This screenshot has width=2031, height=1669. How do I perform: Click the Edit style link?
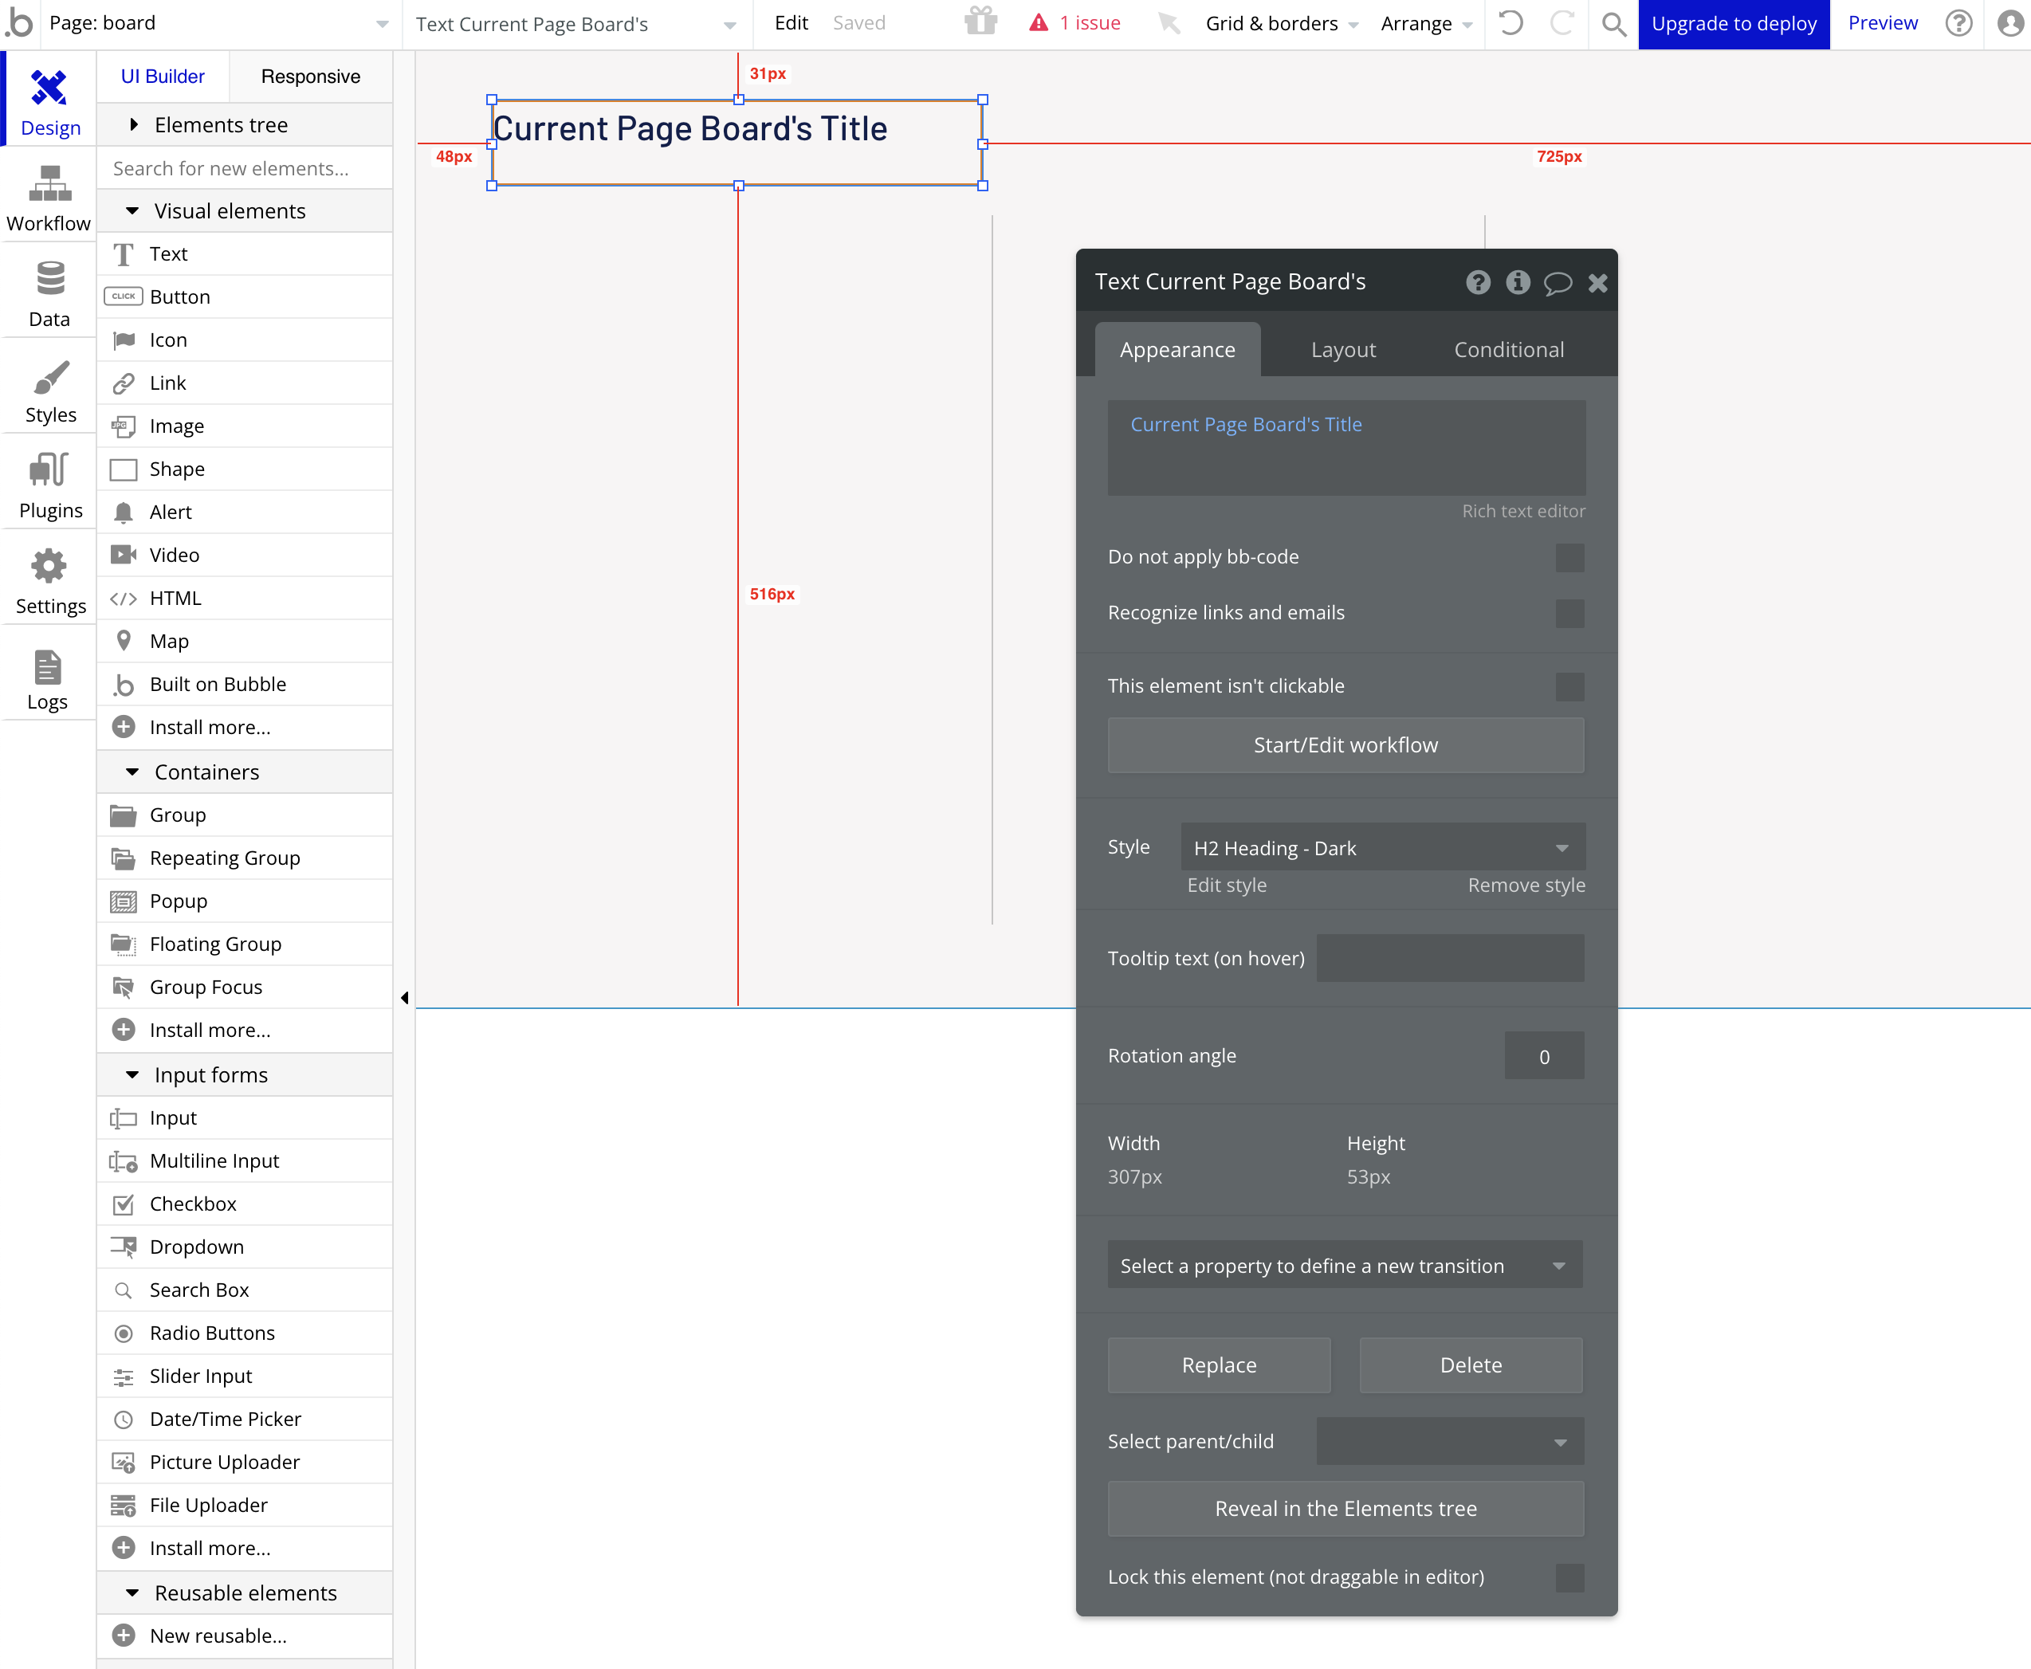1226,886
